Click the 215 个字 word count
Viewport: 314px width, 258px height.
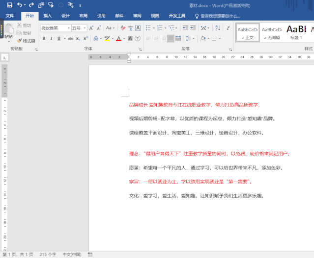(48, 255)
